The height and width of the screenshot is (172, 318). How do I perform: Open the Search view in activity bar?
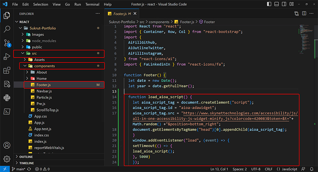tap(7, 29)
